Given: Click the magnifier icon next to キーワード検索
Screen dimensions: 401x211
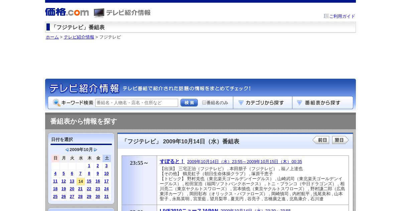Looking at the screenshot, I should tap(56, 103).
